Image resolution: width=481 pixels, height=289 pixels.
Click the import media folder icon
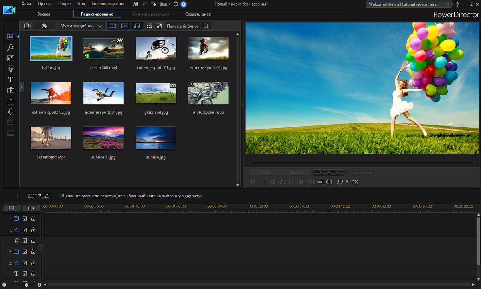pos(27,26)
